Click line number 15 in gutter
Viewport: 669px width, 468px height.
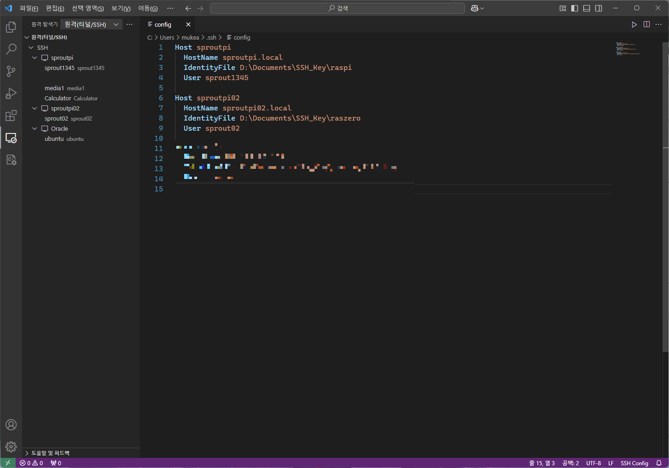pyautogui.click(x=158, y=189)
